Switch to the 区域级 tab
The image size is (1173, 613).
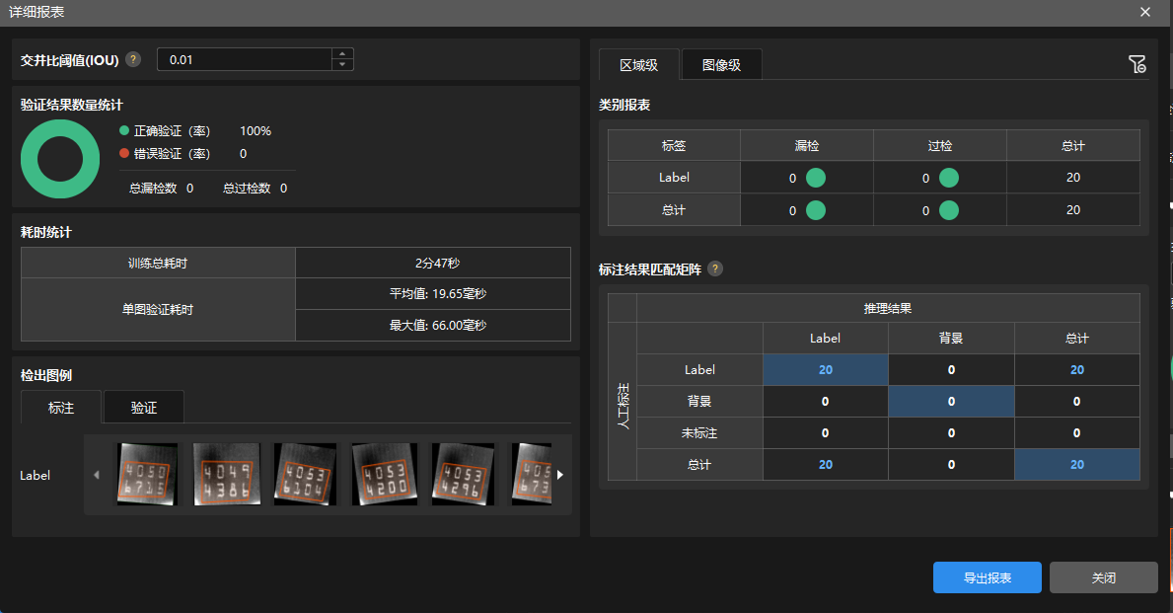pos(639,65)
